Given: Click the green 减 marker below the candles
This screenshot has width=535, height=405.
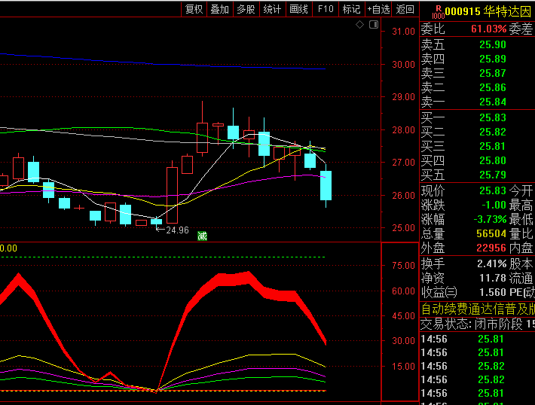Looking at the screenshot, I should tap(203, 236).
